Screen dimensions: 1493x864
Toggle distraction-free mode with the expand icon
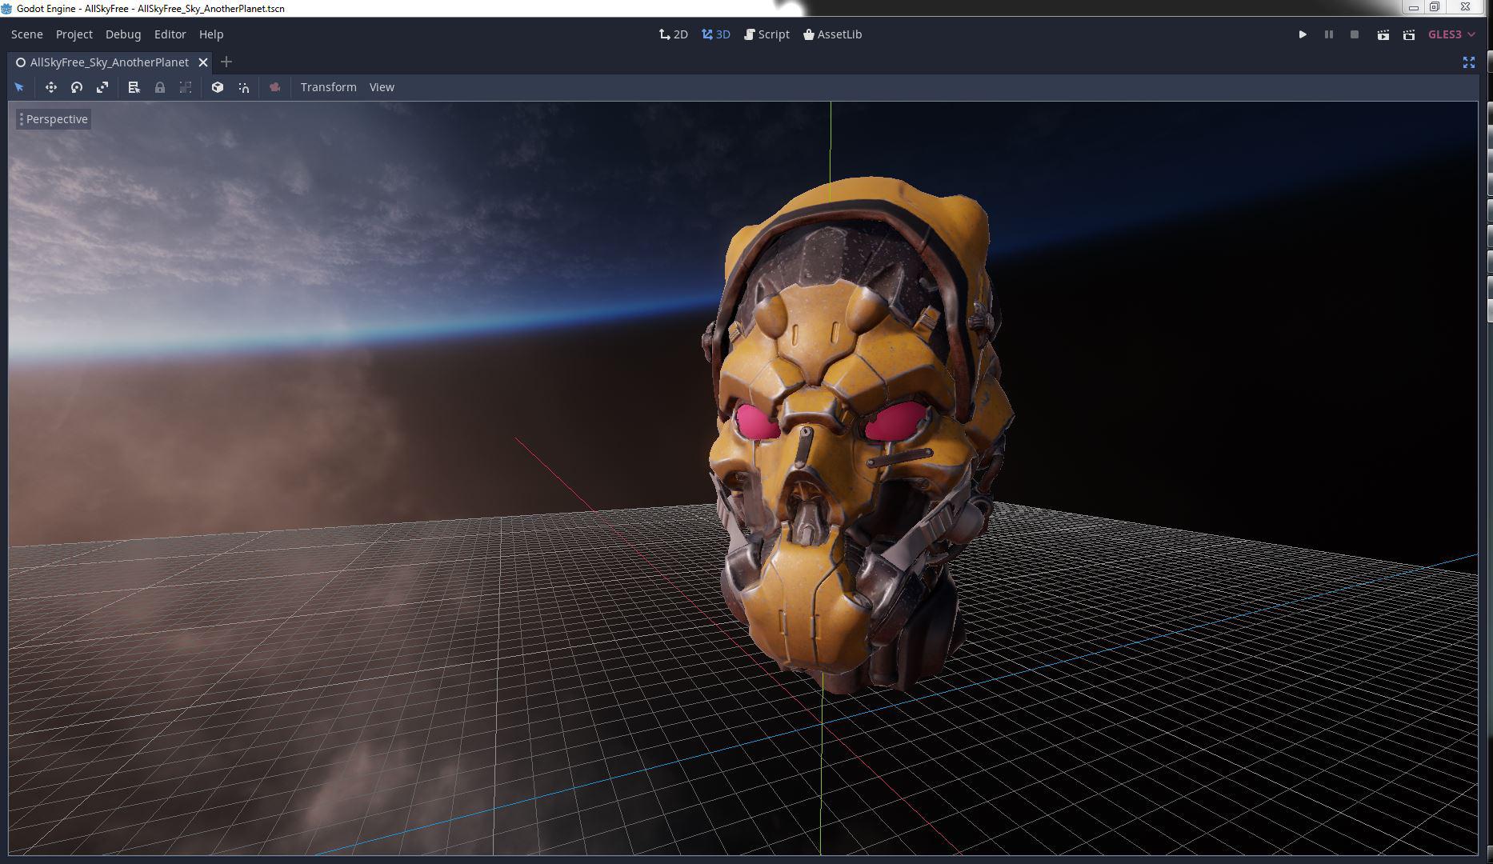pos(1470,62)
